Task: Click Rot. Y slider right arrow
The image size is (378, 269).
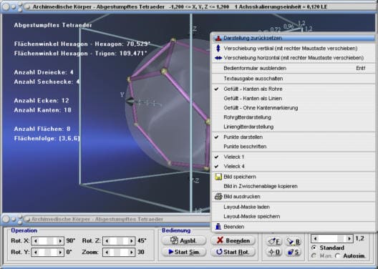Action: (60, 252)
